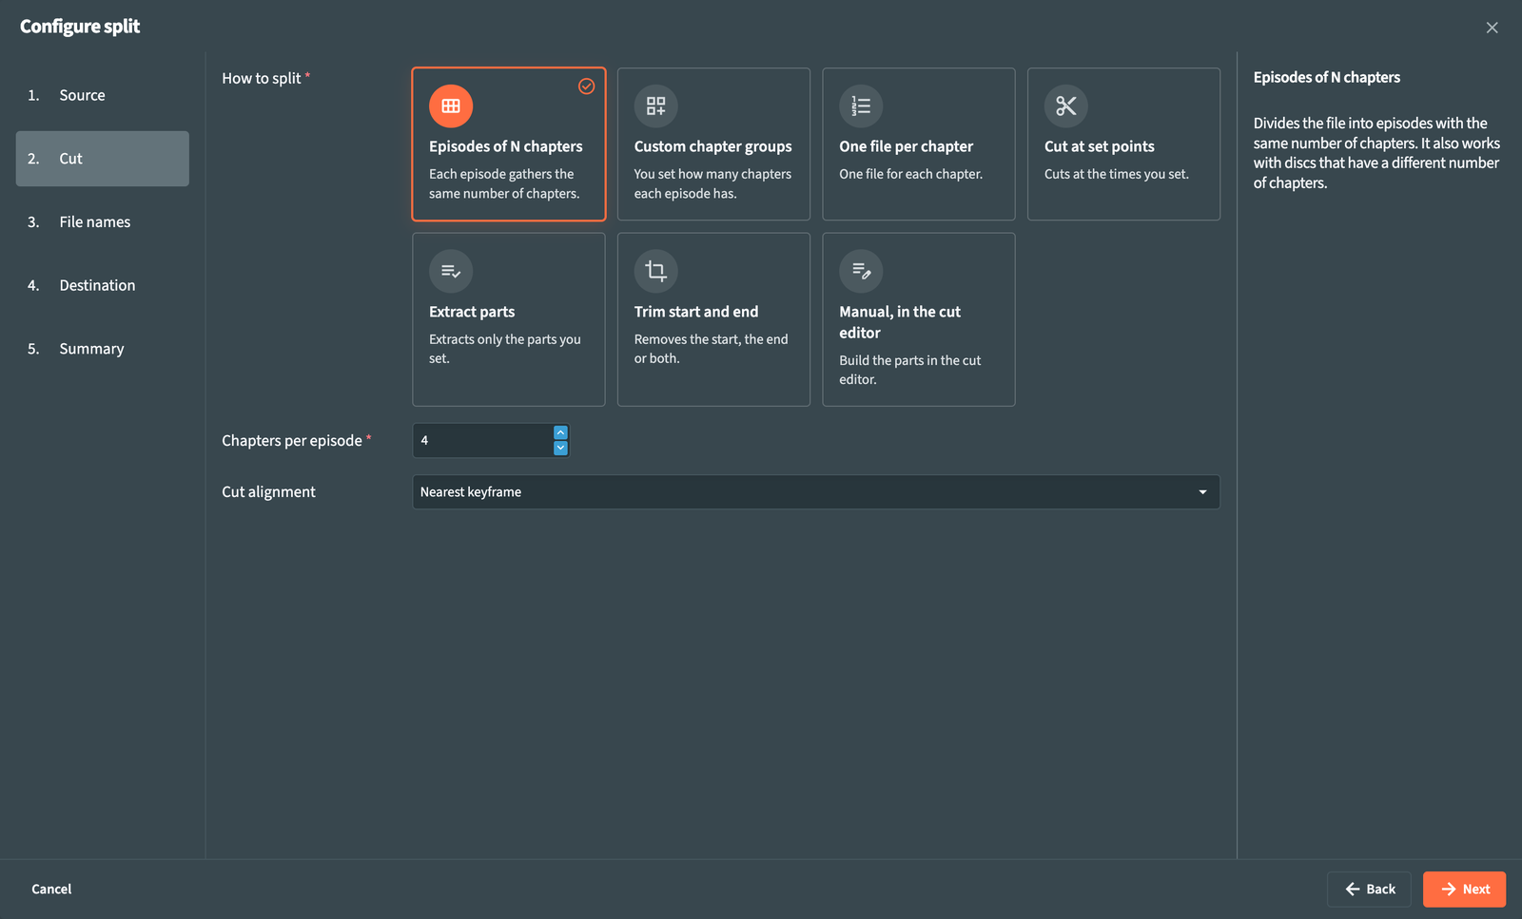Choose the Custom chapter groups icon
The height and width of the screenshot is (919, 1522).
coord(656,105)
